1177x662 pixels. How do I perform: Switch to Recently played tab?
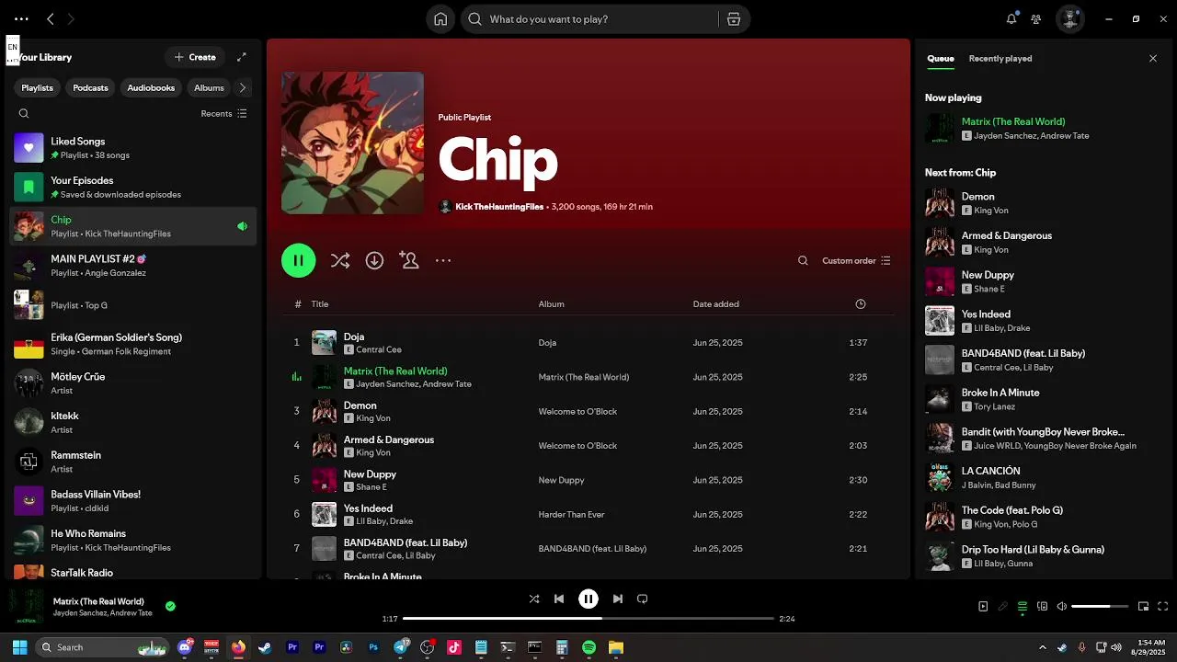pos(1000,59)
